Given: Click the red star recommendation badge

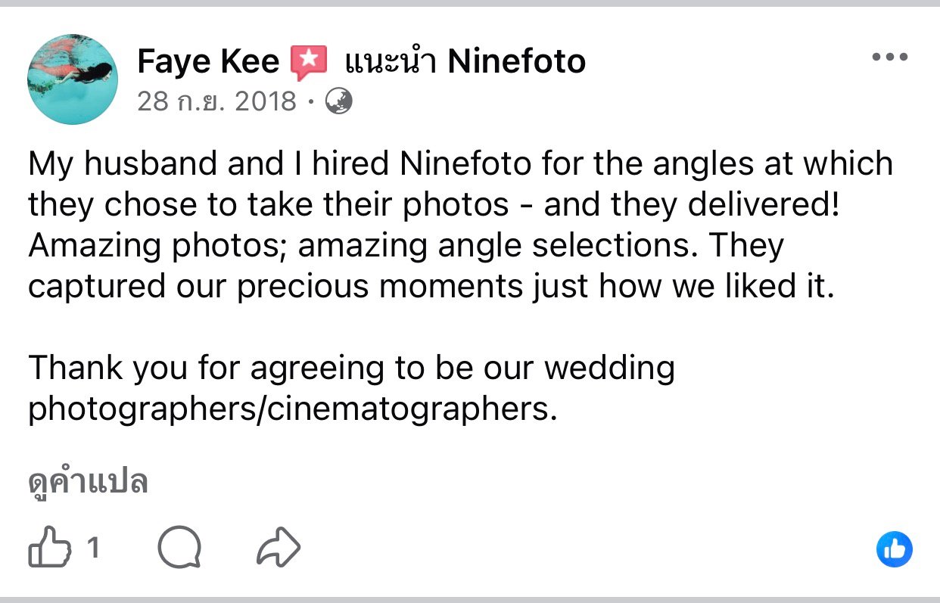Looking at the screenshot, I should 309,62.
